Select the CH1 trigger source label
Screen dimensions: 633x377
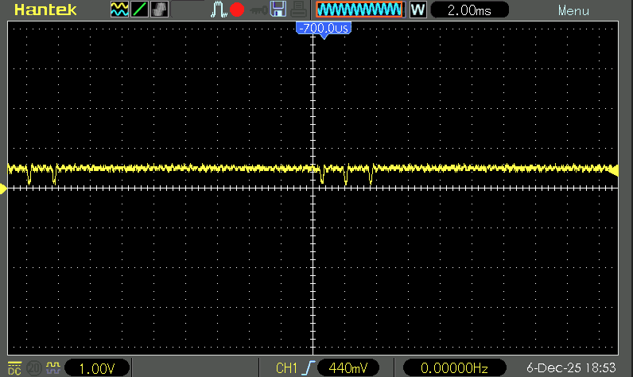[x=286, y=368]
